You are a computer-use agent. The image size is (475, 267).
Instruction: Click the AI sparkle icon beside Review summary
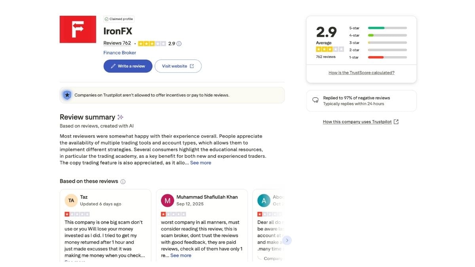point(120,117)
